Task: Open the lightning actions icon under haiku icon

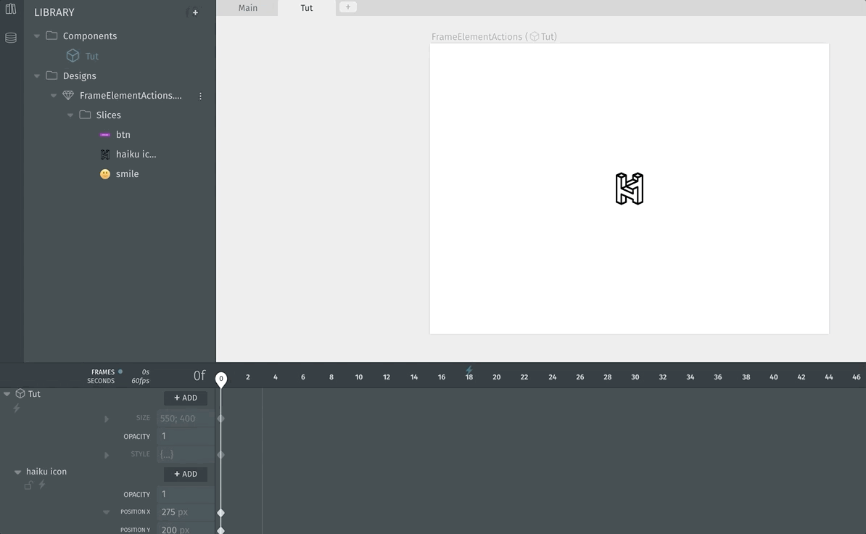Action: point(42,485)
